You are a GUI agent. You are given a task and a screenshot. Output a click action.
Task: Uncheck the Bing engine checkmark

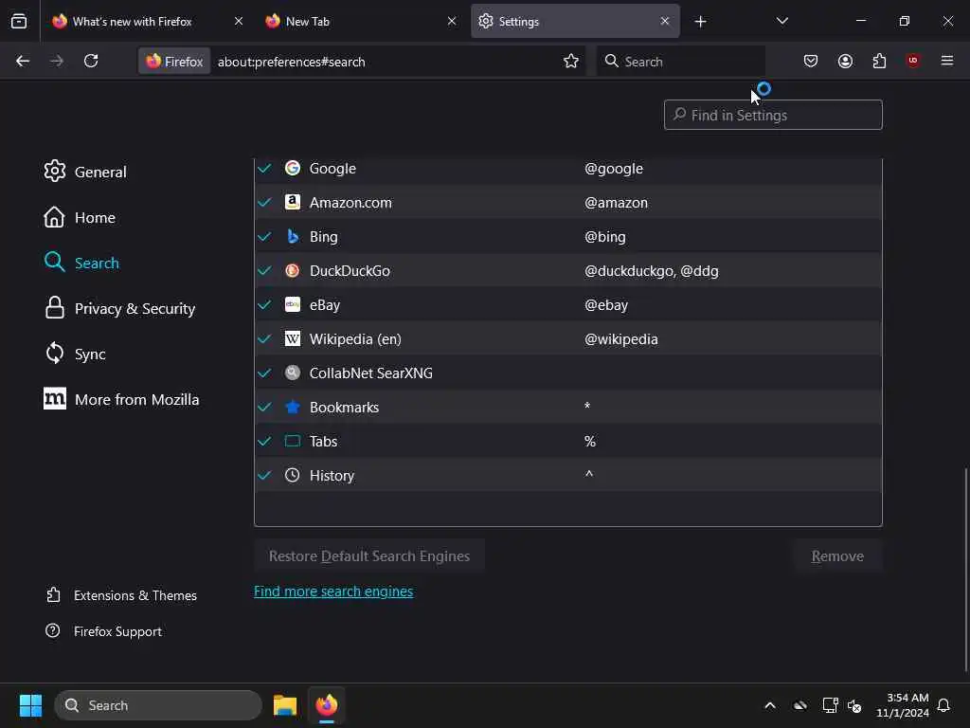pyautogui.click(x=265, y=236)
